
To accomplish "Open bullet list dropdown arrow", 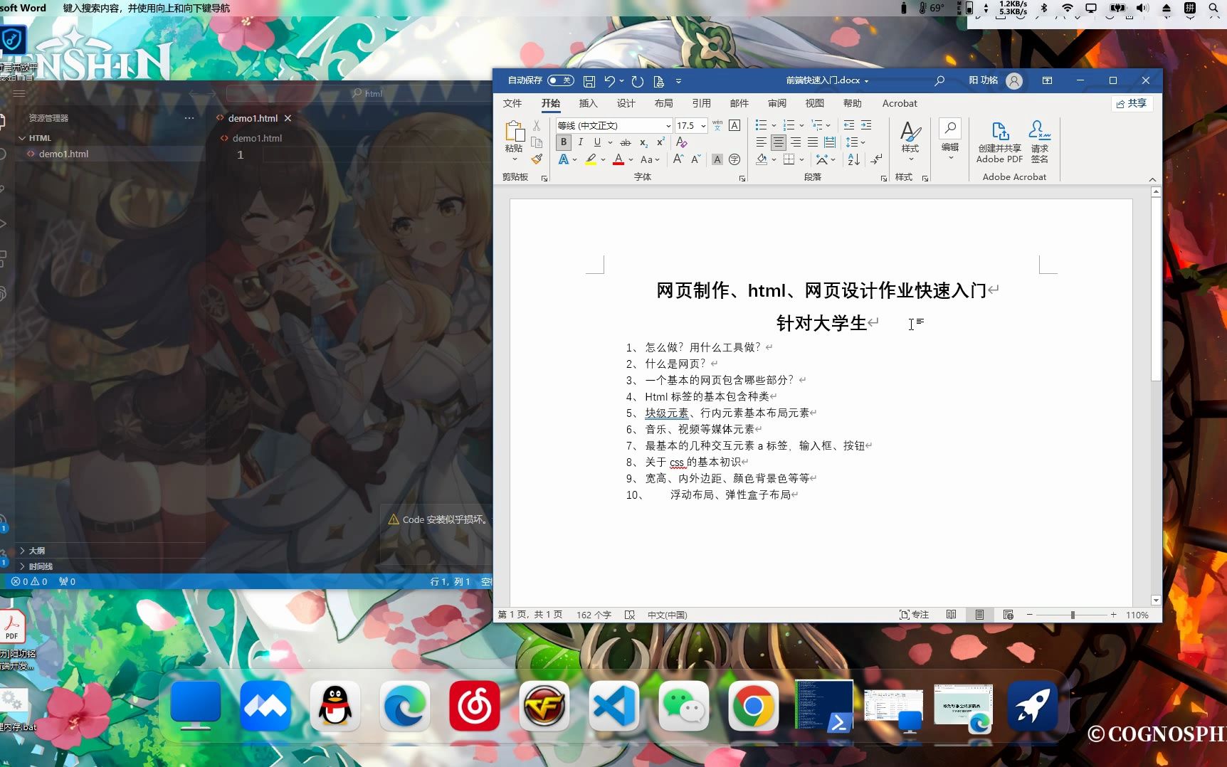I will [774, 125].
